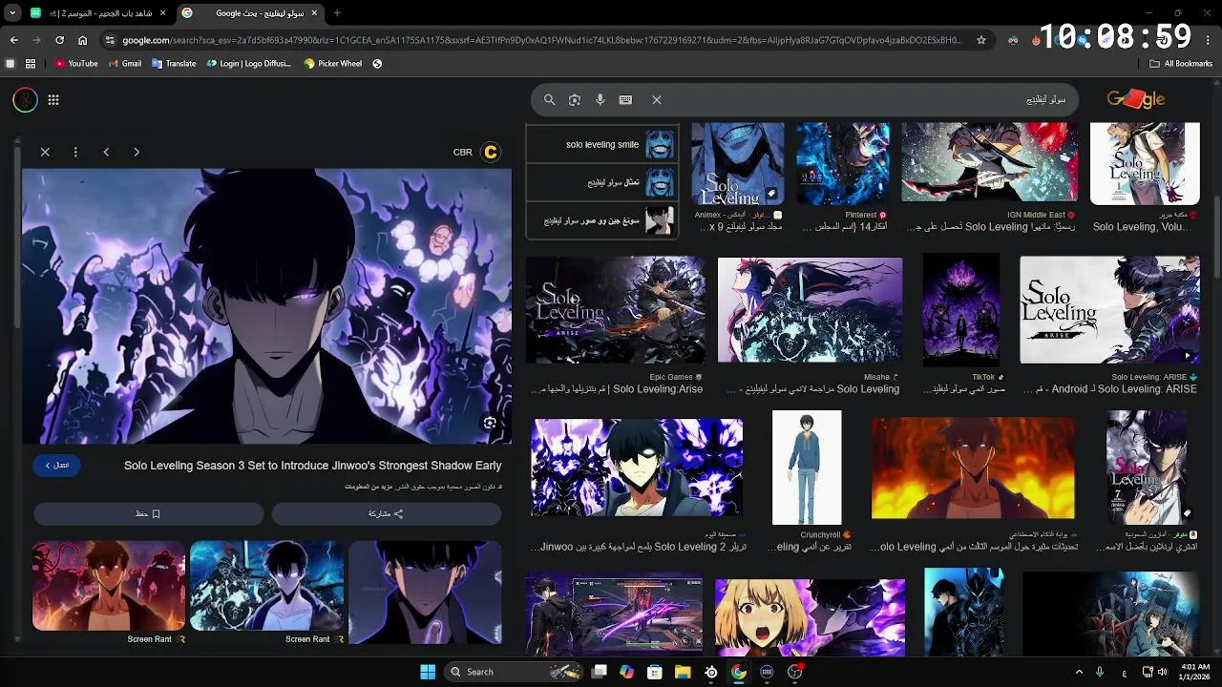This screenshot has height=687, width=1222.
Task: Open the Picker Wheel bookmark
Action: (333, 64)
